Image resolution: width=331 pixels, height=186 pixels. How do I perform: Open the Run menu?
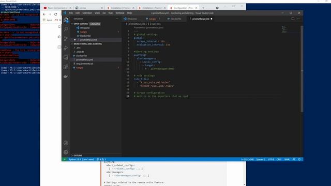[110, 13]
